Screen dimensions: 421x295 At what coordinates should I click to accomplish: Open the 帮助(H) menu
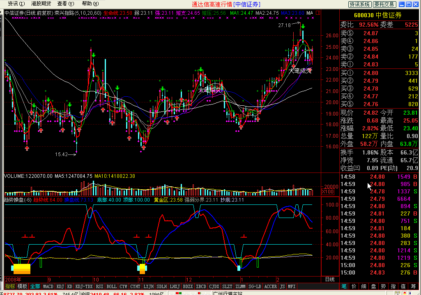tap(90, 4)
